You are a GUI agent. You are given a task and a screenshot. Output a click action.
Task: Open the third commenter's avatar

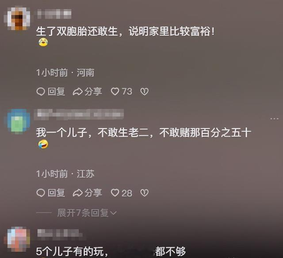17,239
